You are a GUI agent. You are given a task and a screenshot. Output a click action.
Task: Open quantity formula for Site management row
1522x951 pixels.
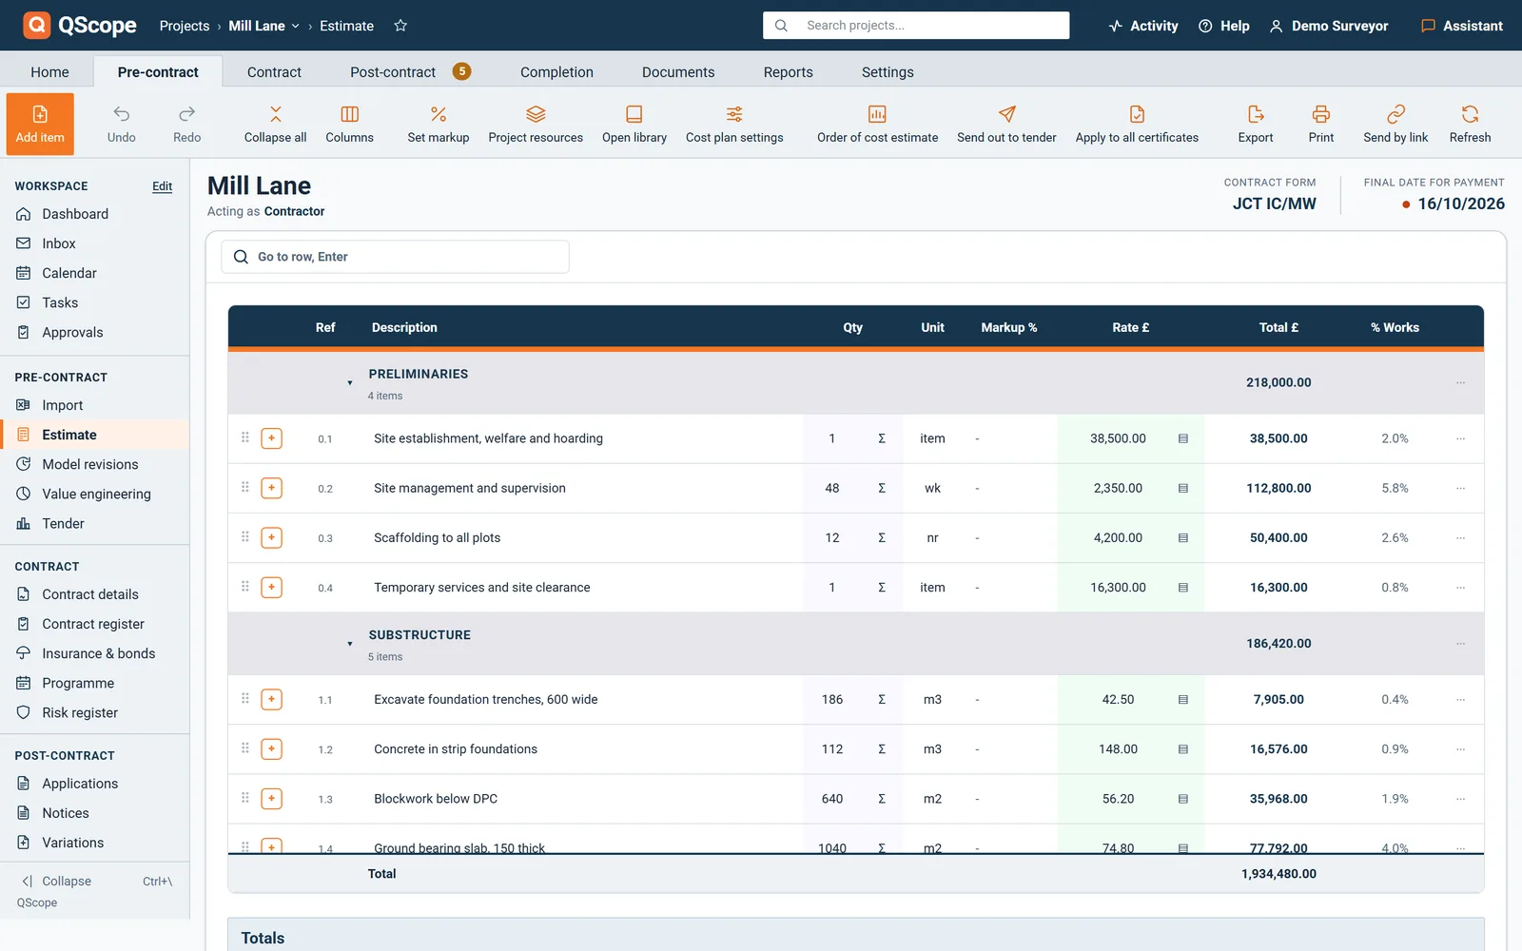[882, 489]
